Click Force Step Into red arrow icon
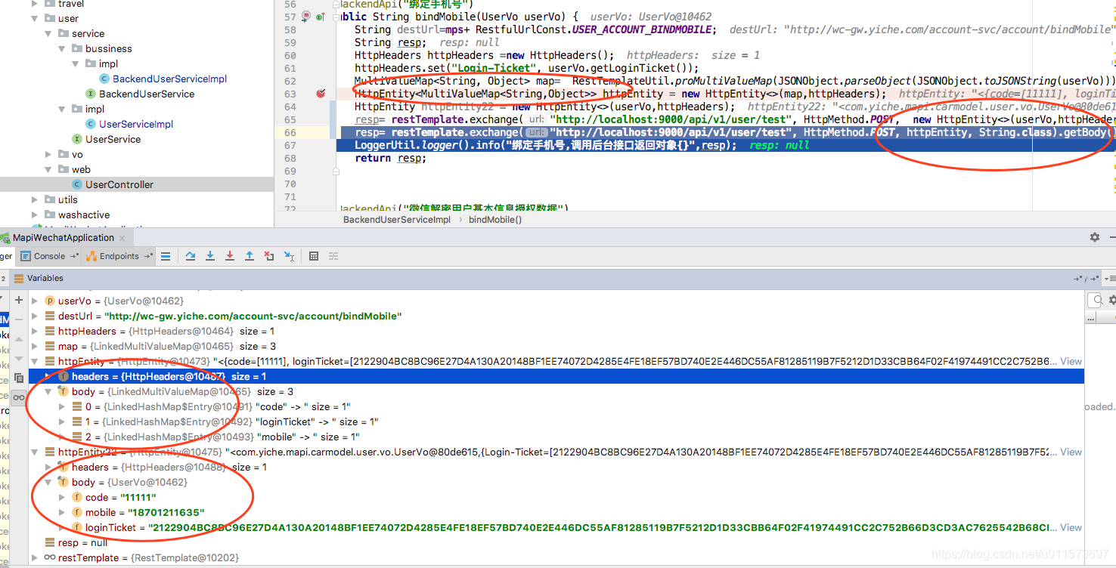1116x568 pixels. pos(230,256)
